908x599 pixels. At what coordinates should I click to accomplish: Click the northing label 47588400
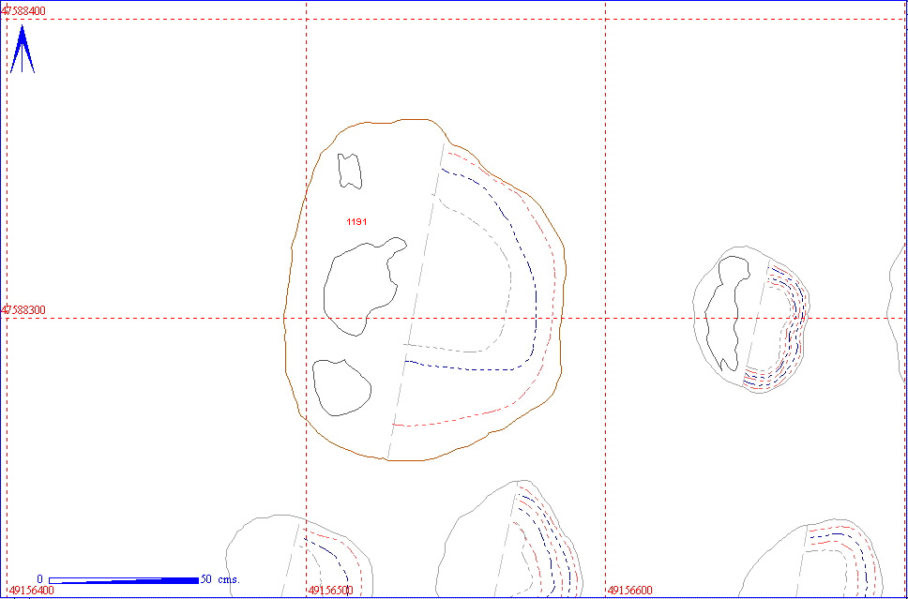[23, 11]
